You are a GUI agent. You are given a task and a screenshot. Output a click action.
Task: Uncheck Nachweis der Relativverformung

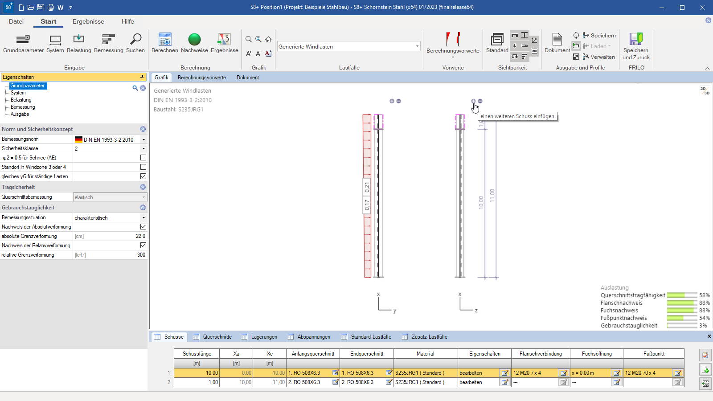pos(143,246)
